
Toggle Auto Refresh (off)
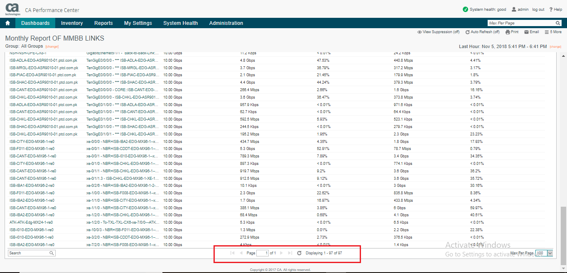(482, 32)
